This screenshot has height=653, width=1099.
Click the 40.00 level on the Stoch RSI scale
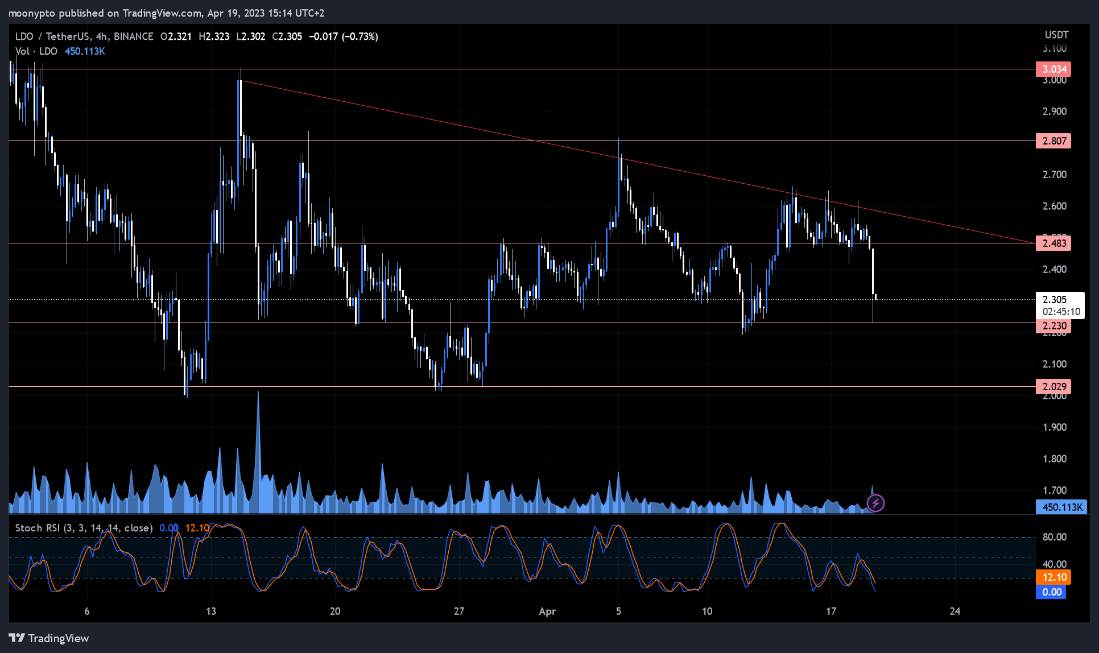[1054, 564]
